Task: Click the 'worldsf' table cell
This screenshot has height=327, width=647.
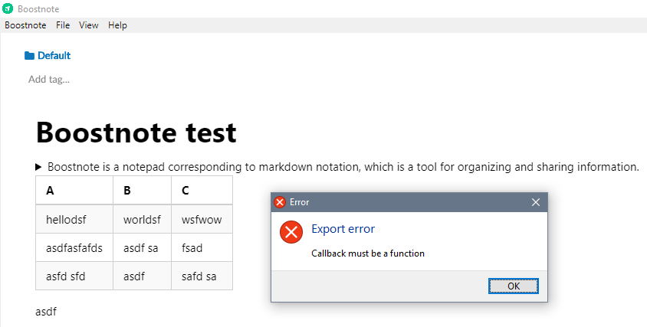Action: coord(142,219)
